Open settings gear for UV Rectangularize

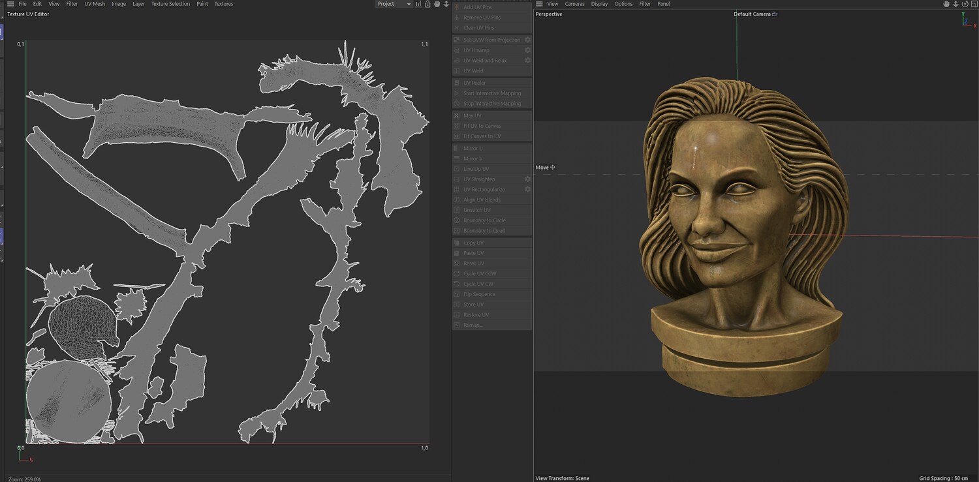[x=527, y=190]
